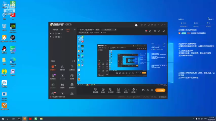216x121 pixels.
Task: Hide the 窗口 1 source with its eye
Action: click(x=50, y=37)
